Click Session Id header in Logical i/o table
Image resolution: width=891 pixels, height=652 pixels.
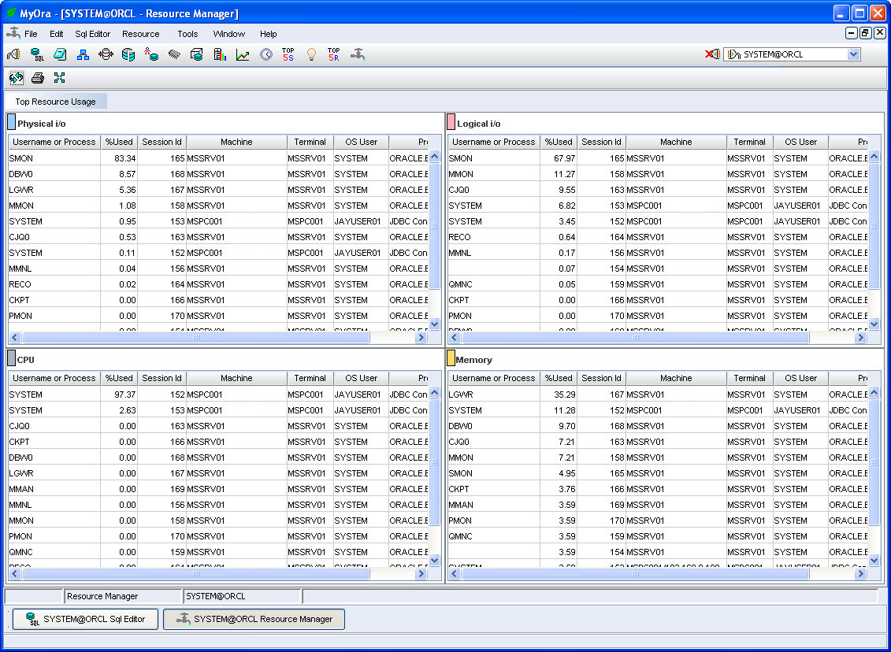click(601, 142)
